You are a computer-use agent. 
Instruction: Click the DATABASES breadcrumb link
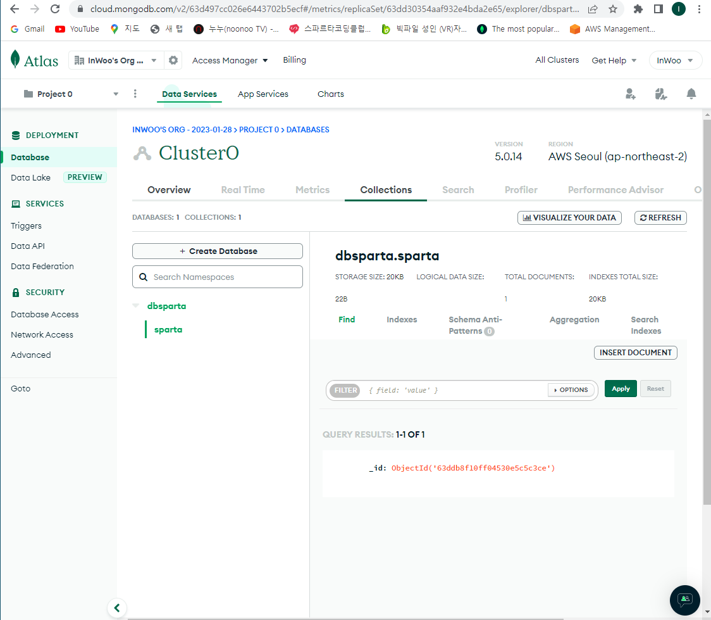click(x=308, y=129)
